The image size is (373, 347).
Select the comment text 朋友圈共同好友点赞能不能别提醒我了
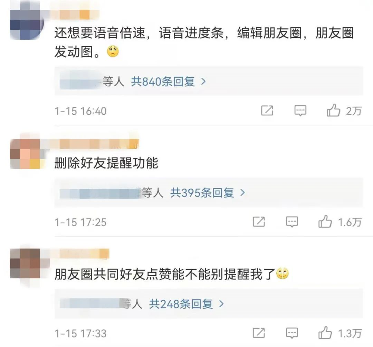[x=165, y=274]
